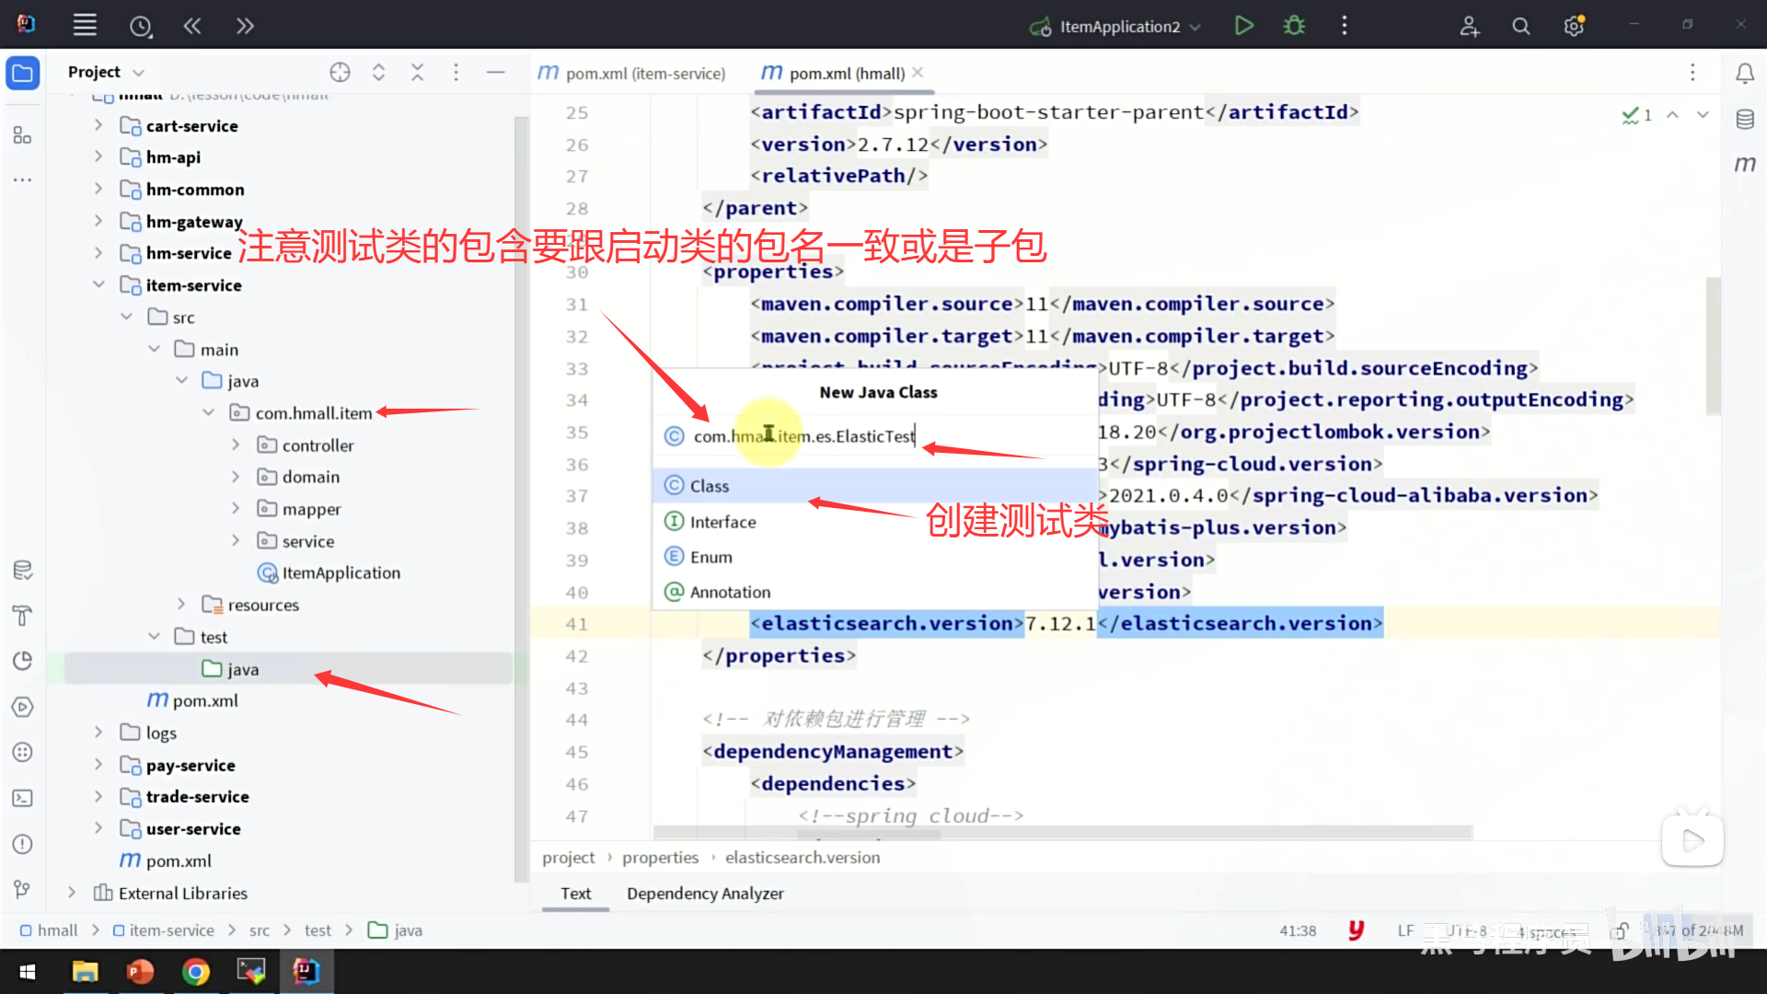Switch to the Dependency Analyzer tab
Screen dimensions: 1767x994
pyautogui.click(x=705, y=893)
